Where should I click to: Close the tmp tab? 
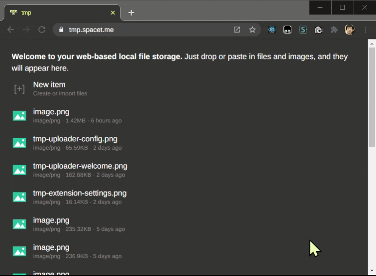click(113, 13)
